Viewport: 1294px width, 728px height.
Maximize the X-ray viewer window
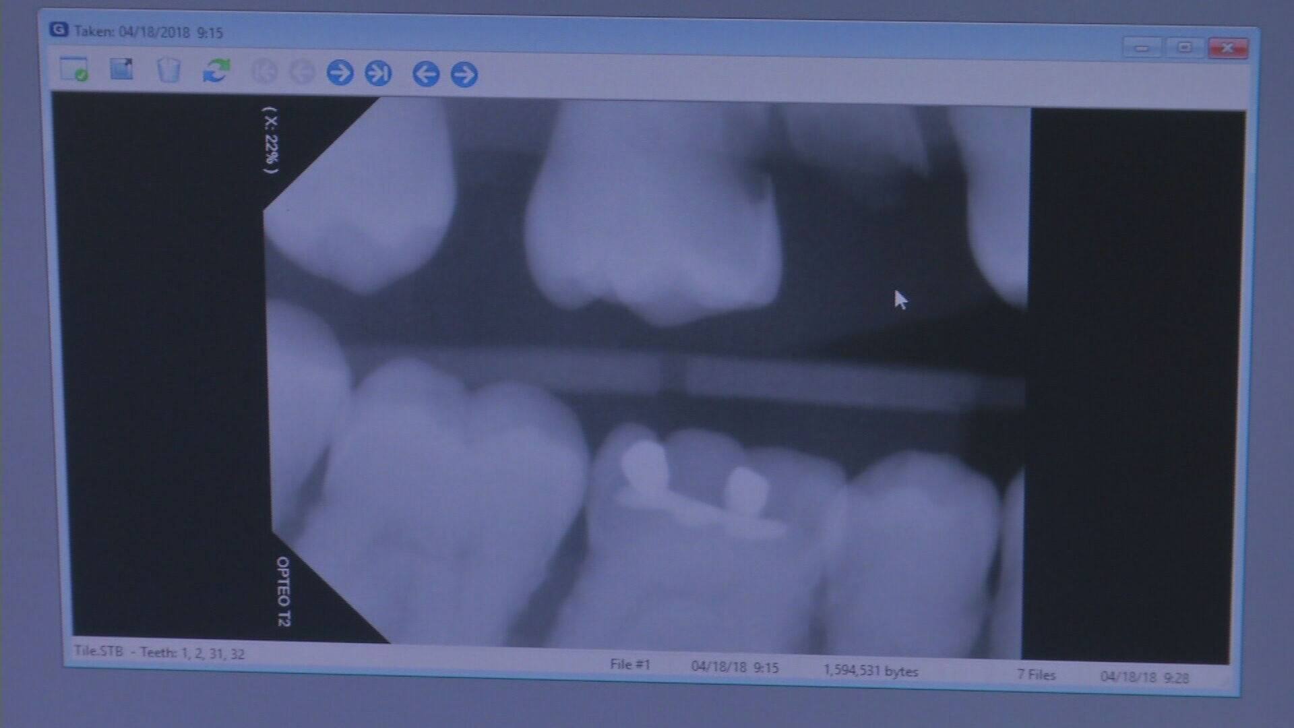tap(1184, 48)
